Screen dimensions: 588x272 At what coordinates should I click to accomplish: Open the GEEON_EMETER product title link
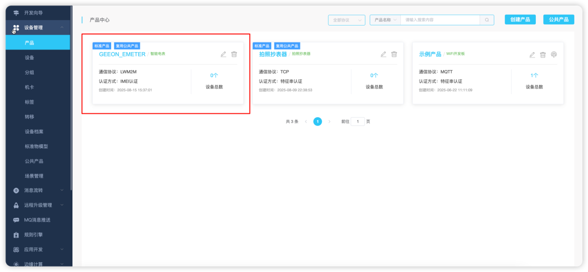(122, 54)
